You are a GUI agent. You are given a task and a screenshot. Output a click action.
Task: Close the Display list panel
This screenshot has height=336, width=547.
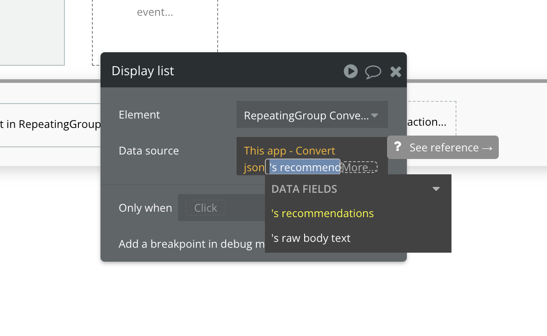pyautogui.click(x=396, y=72)
